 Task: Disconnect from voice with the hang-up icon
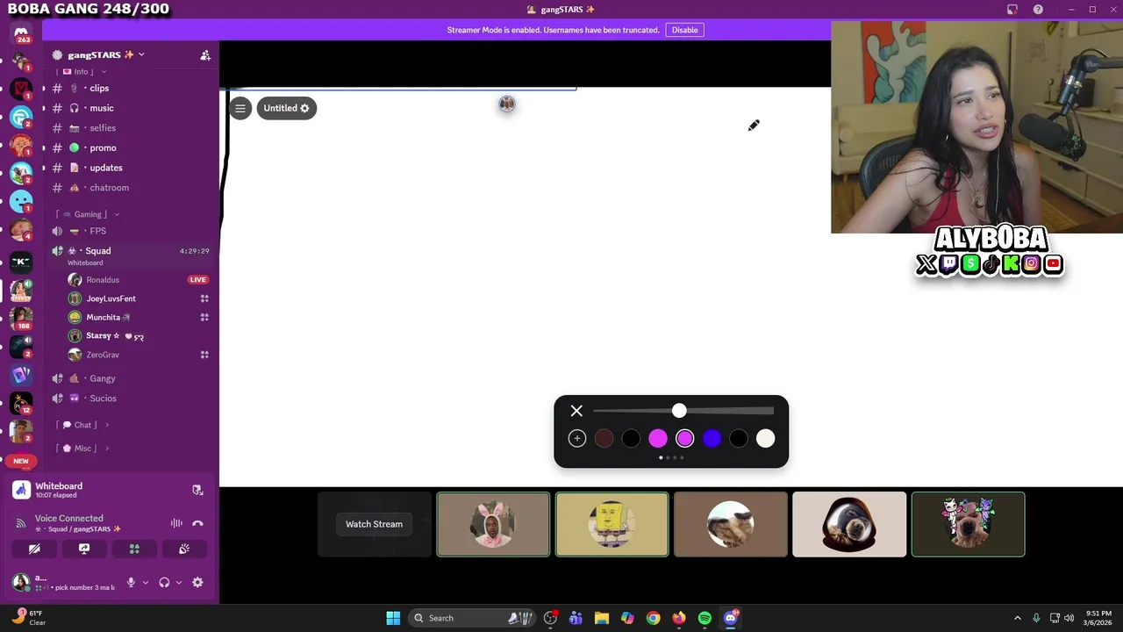(197, 523)
